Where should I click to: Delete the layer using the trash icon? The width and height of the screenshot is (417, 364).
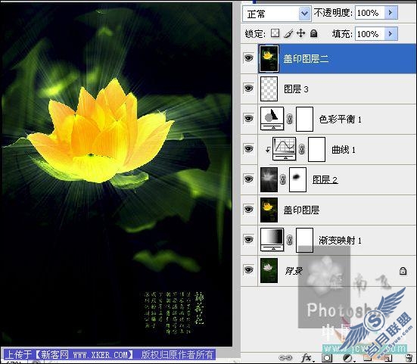[x=408, y=358]
